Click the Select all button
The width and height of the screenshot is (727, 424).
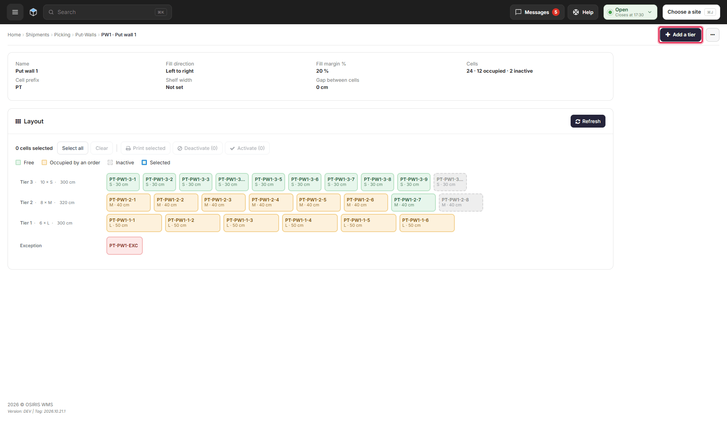(x=73, y=148)
